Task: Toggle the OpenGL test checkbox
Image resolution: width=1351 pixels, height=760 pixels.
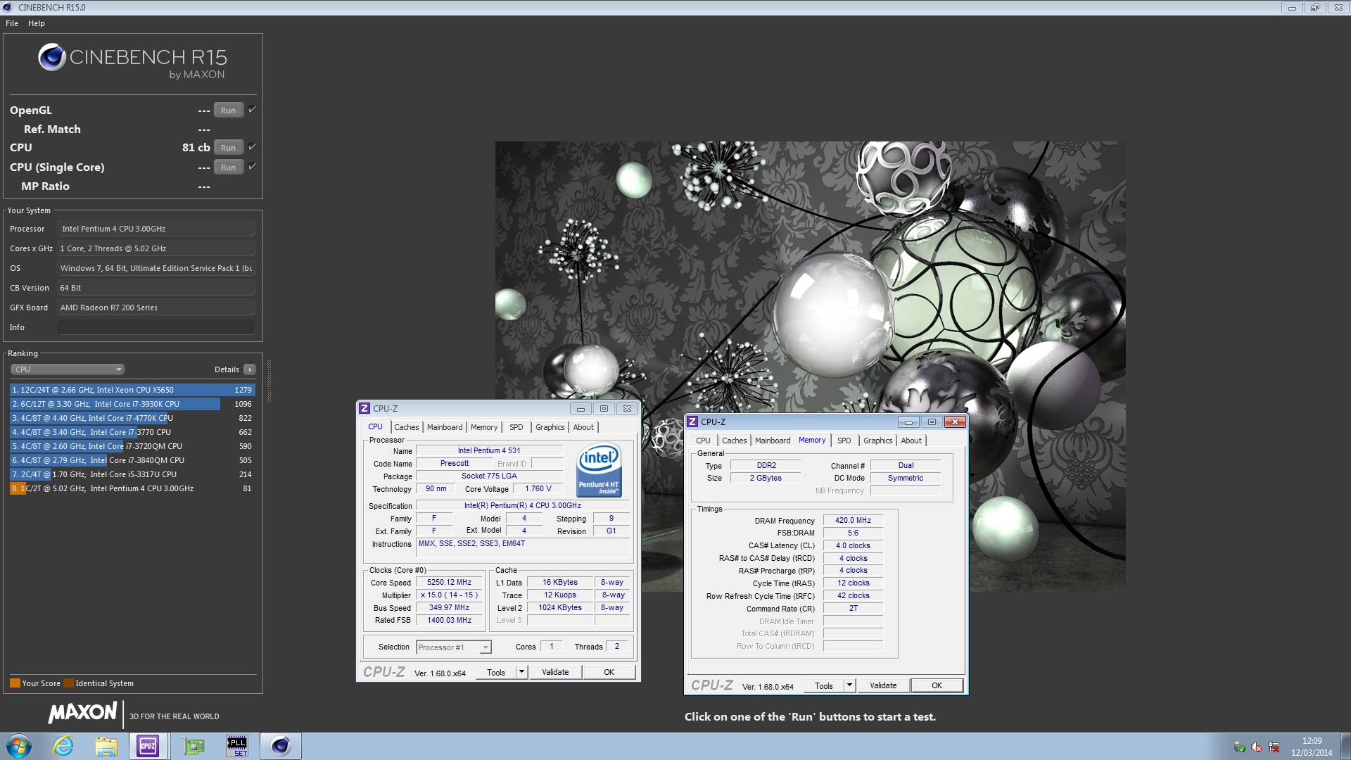Action: click(252, 110)
